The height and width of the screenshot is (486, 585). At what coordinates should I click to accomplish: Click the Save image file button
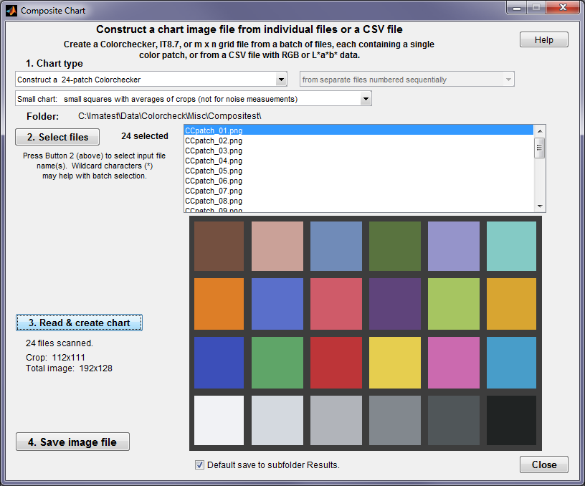72,442
